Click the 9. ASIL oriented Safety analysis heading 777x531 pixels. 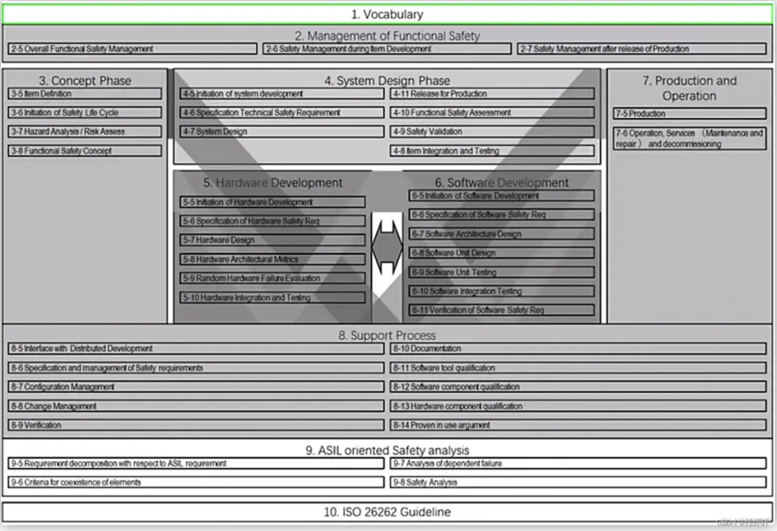click(x=387, y=450)
